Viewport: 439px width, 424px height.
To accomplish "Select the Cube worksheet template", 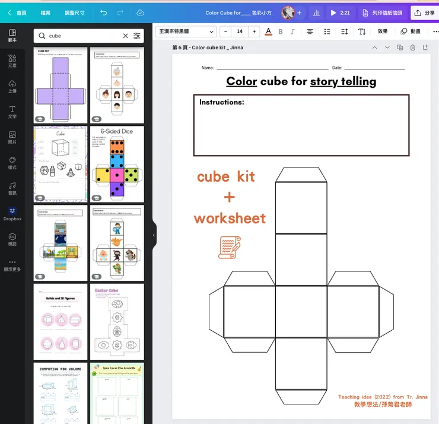I will click(x=61, y=164).
